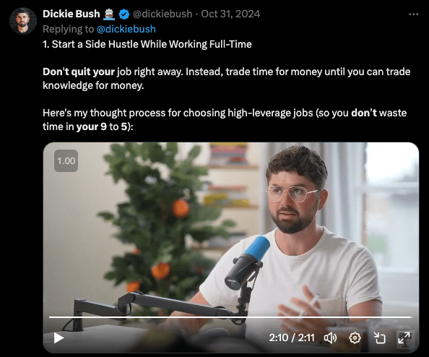Open the Oct 31, 2024 timestamp

point(230,14)
